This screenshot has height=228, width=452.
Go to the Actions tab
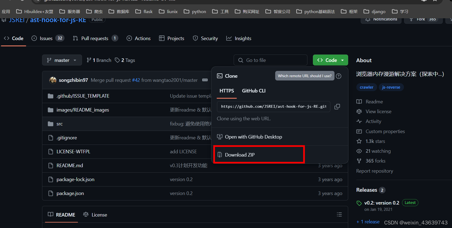[x=139, y=38]
